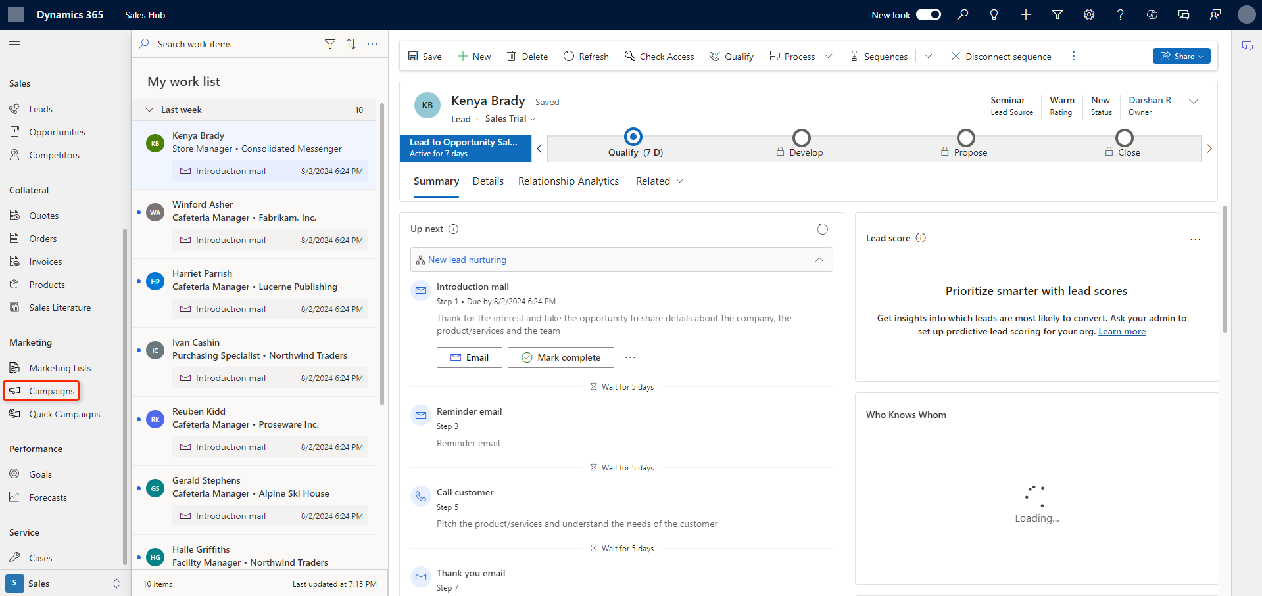Collapse process bar with left chevron
This screenshot has width=1262, height=596.
click(539, 149)
